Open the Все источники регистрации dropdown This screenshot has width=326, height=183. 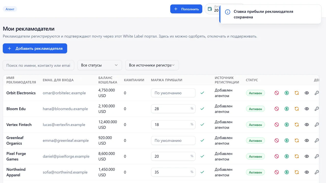coord(152,65)
